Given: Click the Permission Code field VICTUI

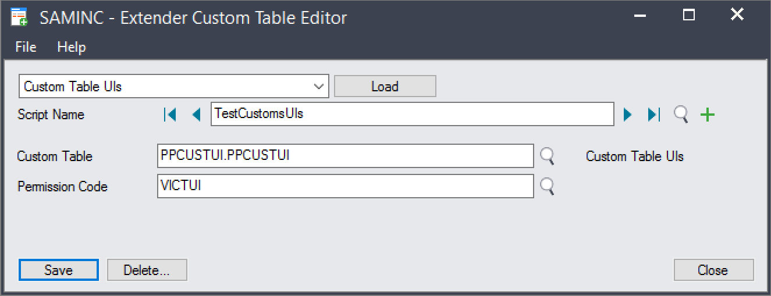Looking at the screenshot, I should (345, 186).
